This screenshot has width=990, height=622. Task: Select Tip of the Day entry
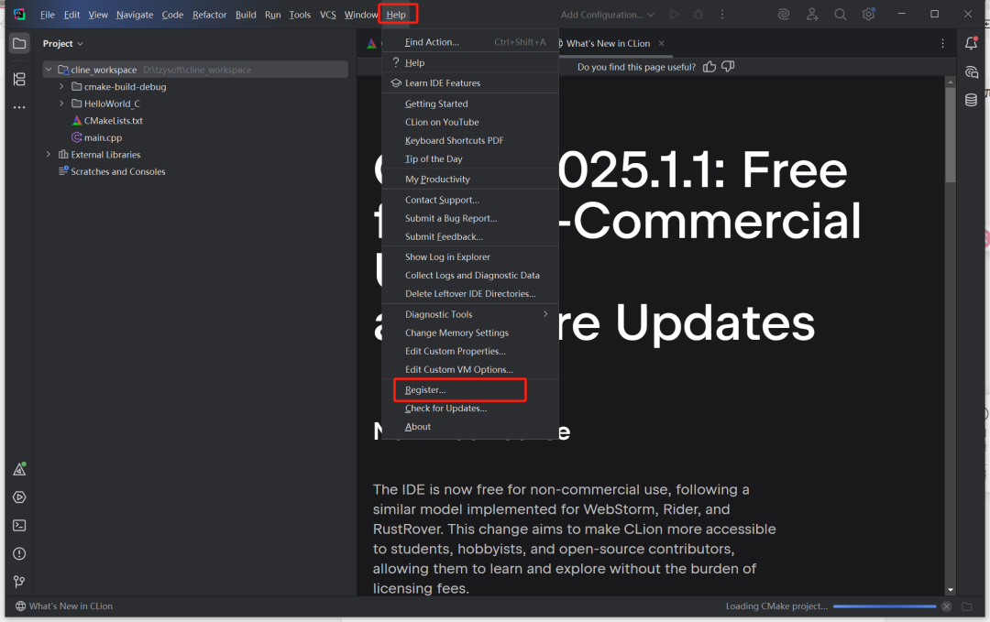(469, 159)
